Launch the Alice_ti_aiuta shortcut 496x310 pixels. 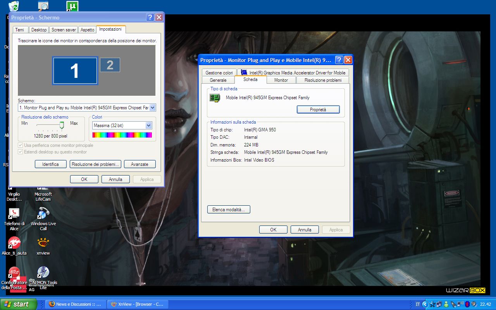click(14, 246)
